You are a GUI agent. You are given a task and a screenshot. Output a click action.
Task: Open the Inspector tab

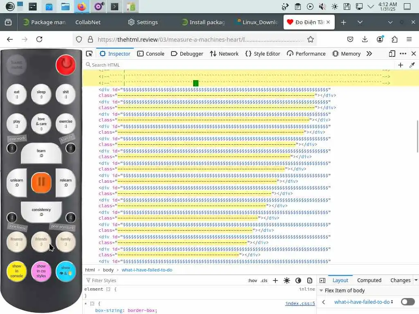(x=115, y=54)
